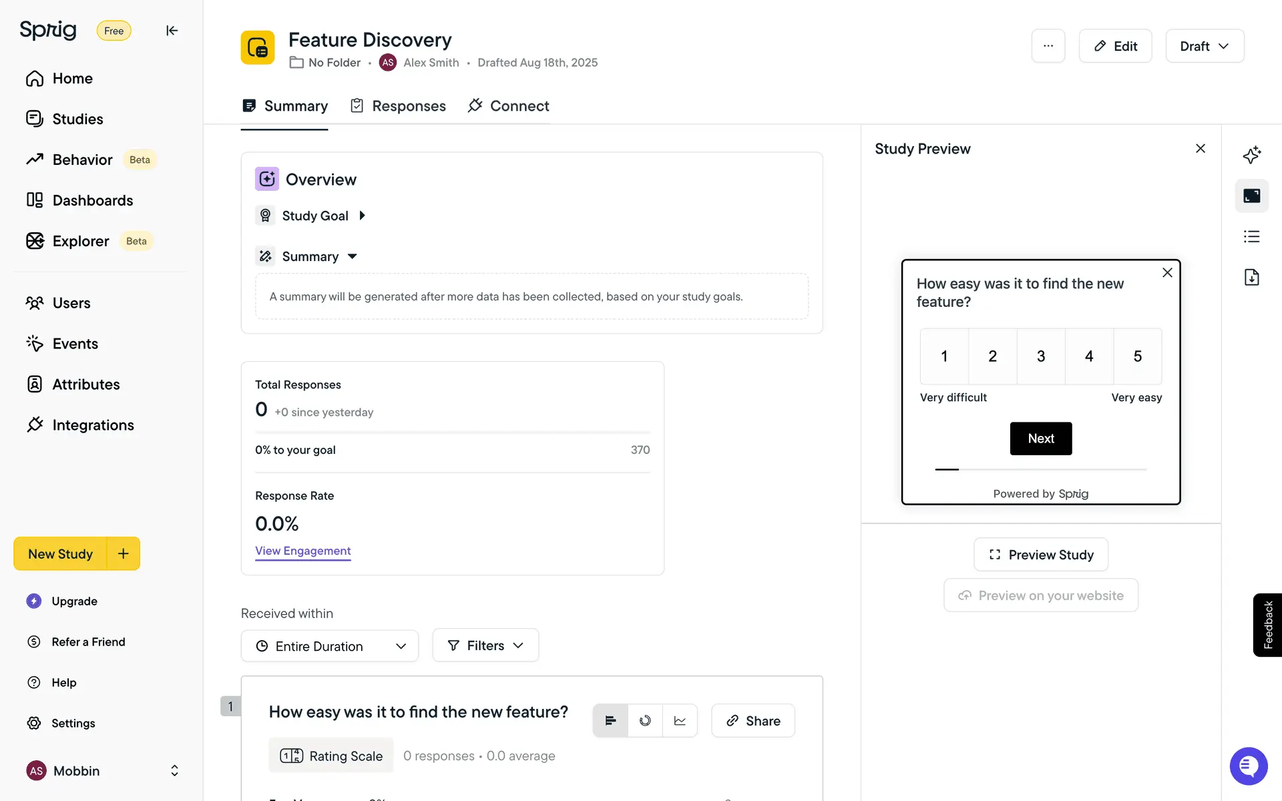The height and width of the screenshot is (801, 1282).
Task: Switch to line chart view icon
Action: point(680,721)
